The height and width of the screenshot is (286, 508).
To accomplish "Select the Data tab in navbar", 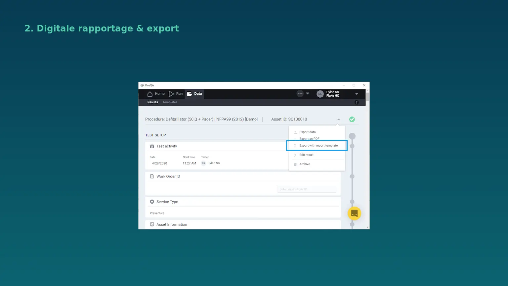I will click(194, 94).
